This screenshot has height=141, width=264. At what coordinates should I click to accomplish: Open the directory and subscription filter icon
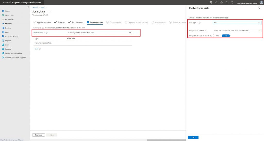[x=211, y=3]
